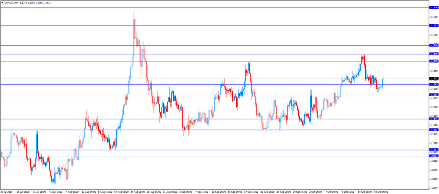
Task: Click the 1.1050 price scale value
Action: pos(434,143)
